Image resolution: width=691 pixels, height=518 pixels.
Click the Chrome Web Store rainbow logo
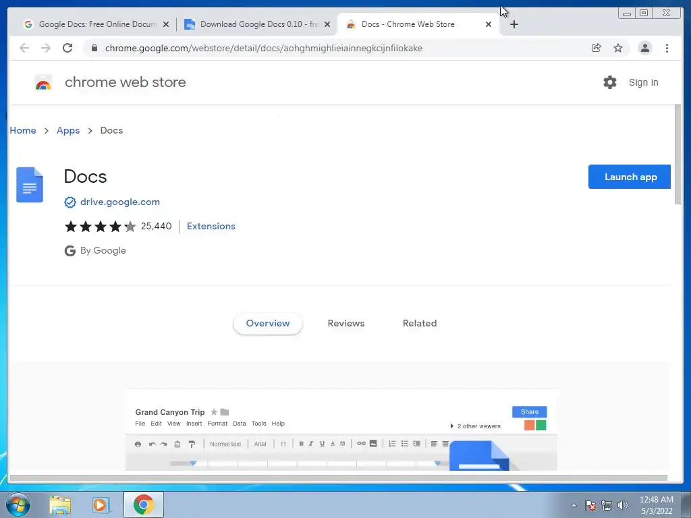click(43, 83)
